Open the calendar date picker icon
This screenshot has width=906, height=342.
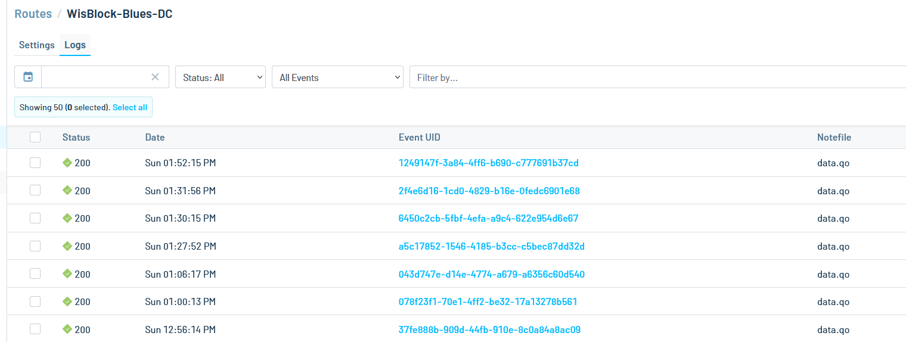coord(28,77)
